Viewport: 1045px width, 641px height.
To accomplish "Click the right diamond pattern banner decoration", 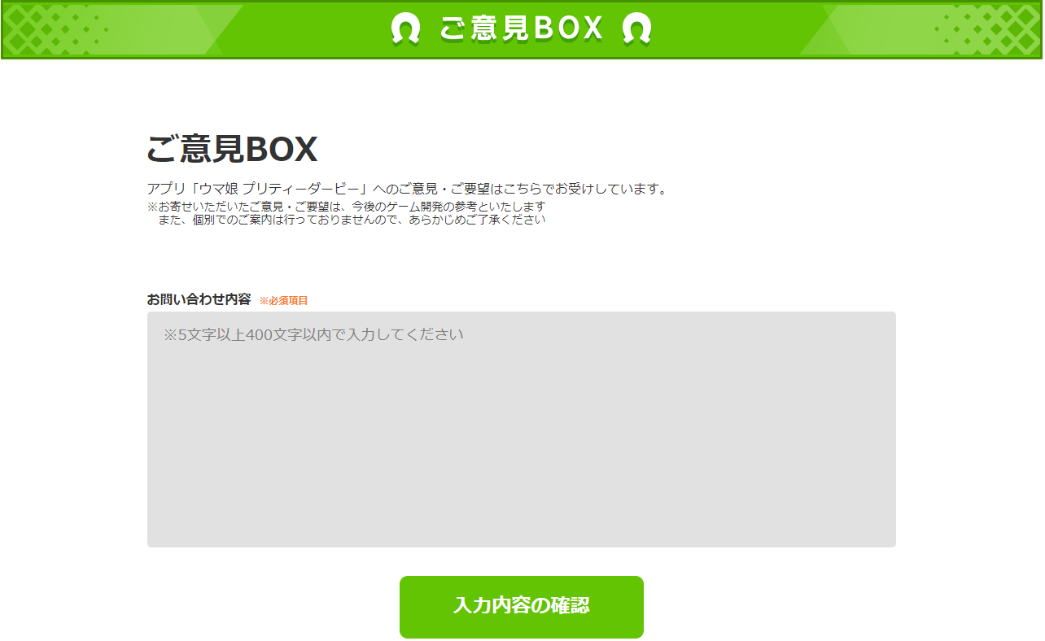I will (987, 29).
